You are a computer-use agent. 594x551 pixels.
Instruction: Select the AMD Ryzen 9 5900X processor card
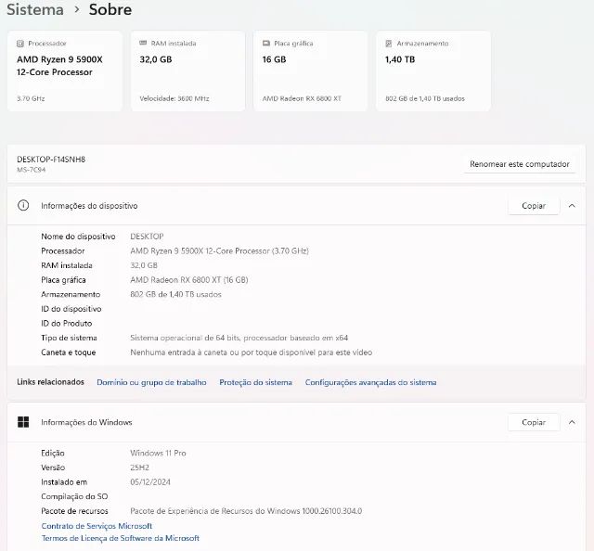(65, 71)
